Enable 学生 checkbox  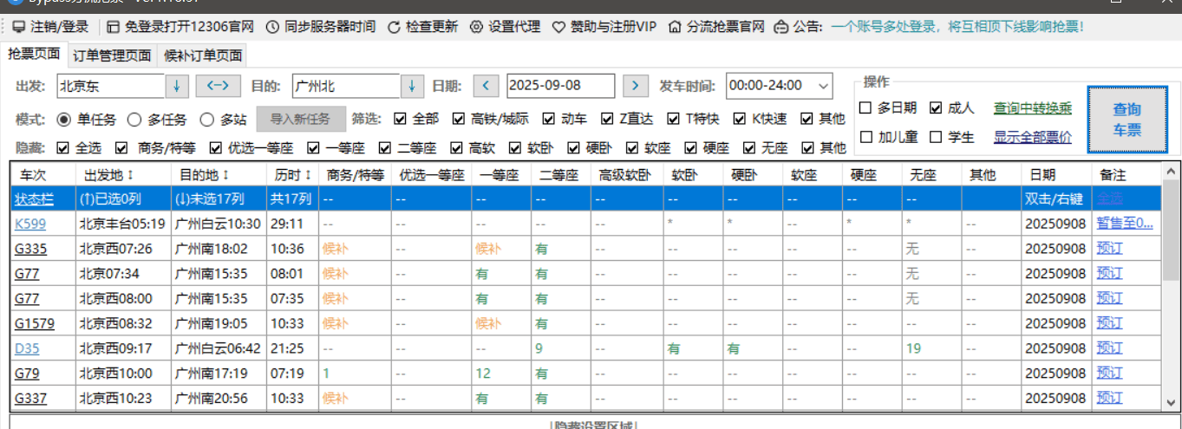coord(952,137)
